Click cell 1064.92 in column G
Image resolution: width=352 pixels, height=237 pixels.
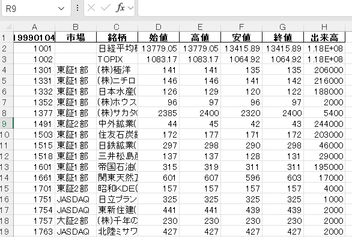pyautogui.click(x=283, y=59)
